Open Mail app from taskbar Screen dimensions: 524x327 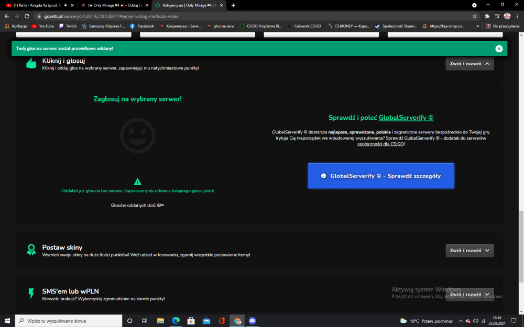pos(206,321)
